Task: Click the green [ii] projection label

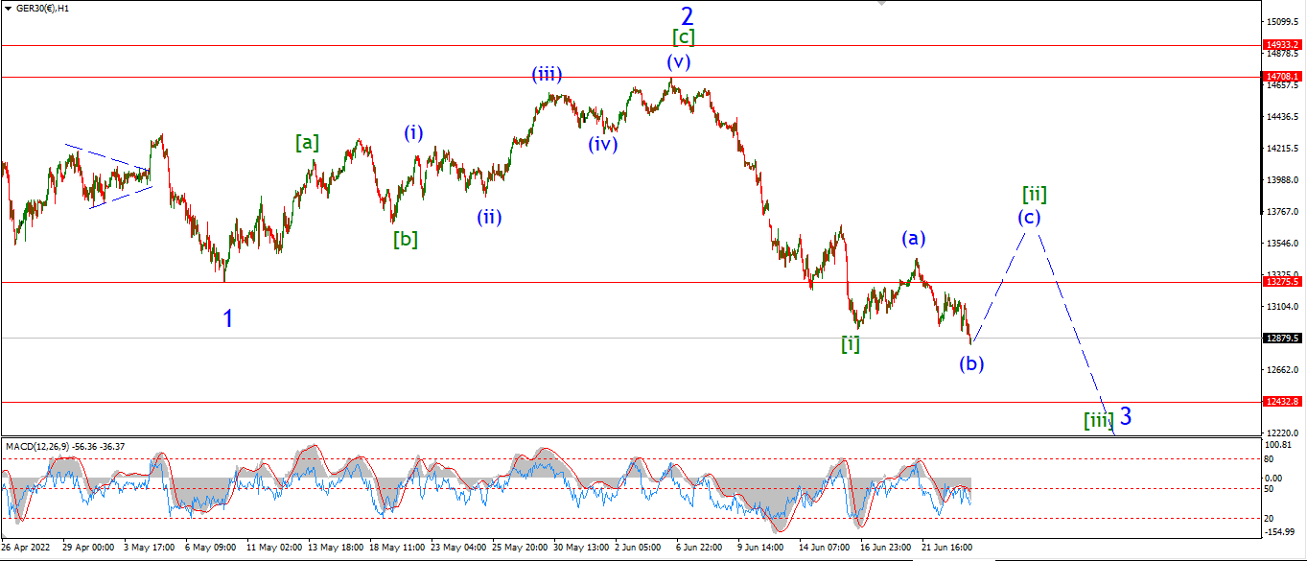Action: [x=1034, y=195]
